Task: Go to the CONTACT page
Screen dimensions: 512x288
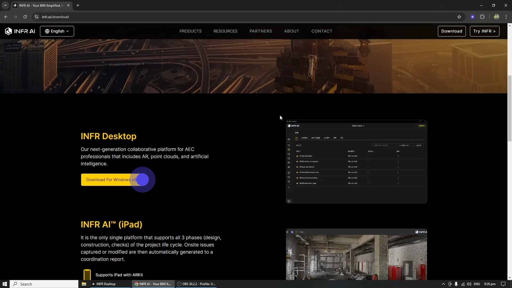Action: point(322,31)
